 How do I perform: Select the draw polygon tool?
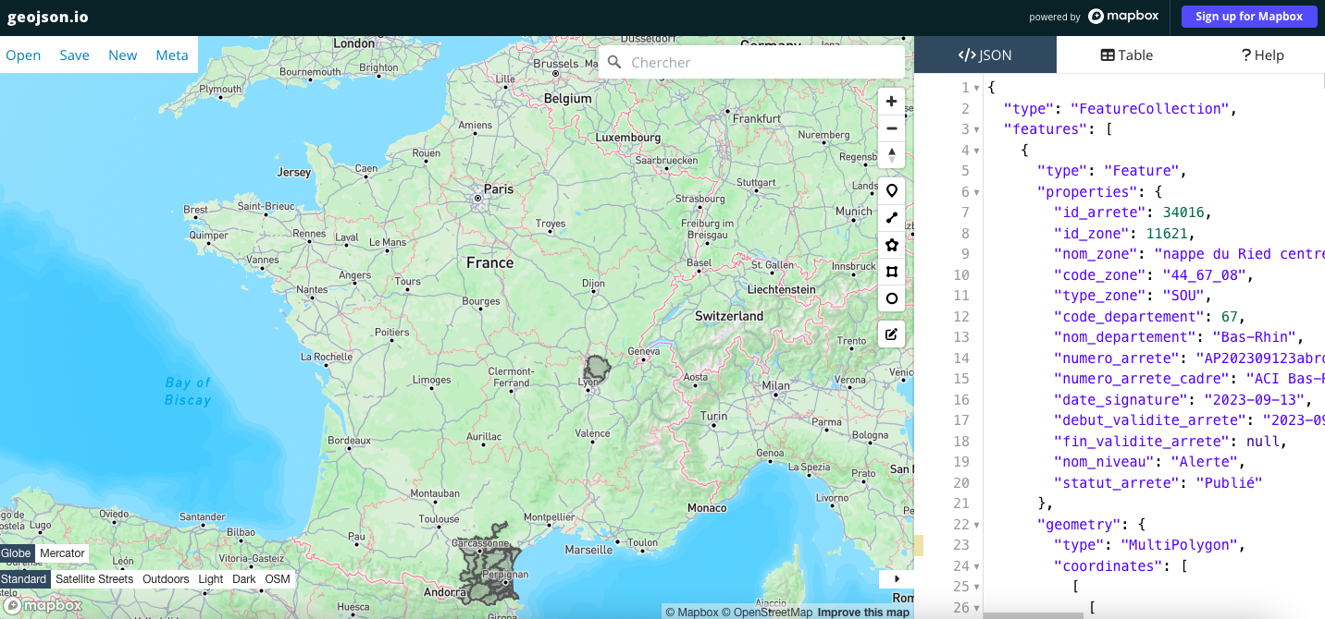coord(891,245)
